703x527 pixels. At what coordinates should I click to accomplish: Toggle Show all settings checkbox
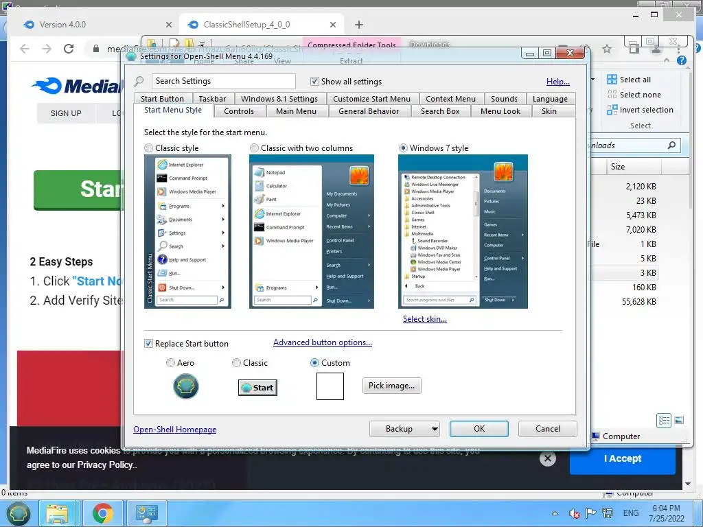(x=314, y=82)
